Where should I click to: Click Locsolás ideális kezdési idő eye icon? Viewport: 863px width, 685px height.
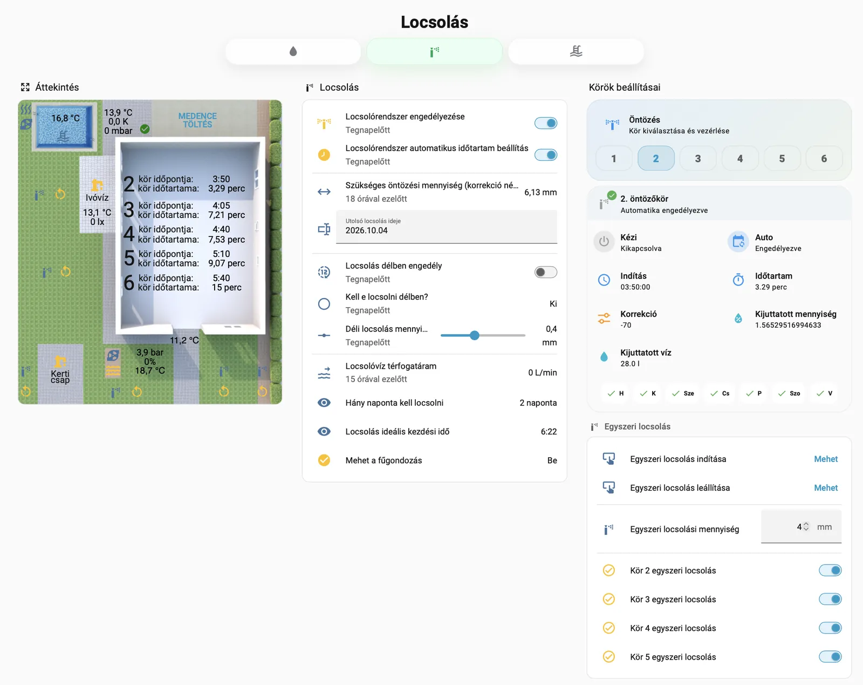324,431
